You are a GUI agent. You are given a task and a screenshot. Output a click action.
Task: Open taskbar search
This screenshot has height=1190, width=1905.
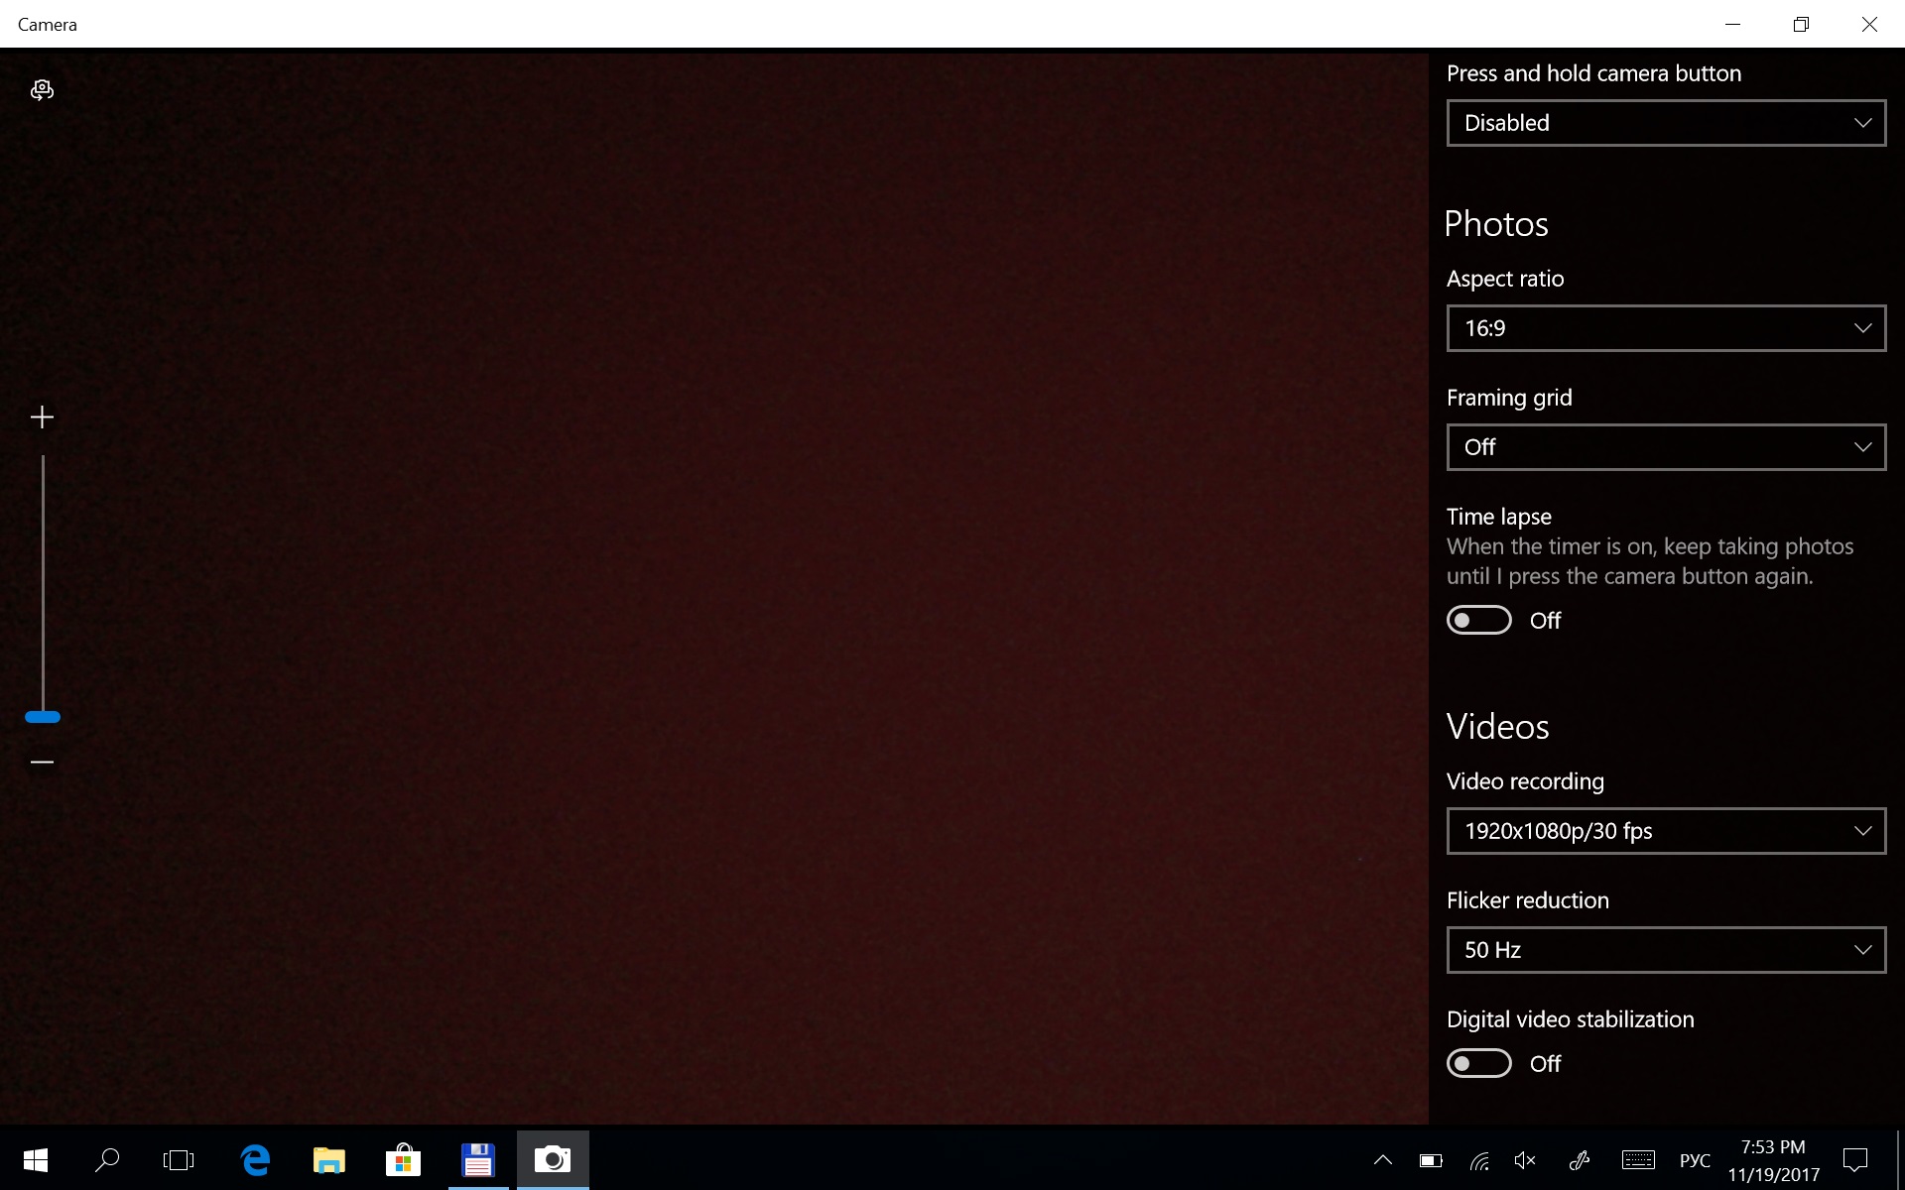[x=106, y=1159]
